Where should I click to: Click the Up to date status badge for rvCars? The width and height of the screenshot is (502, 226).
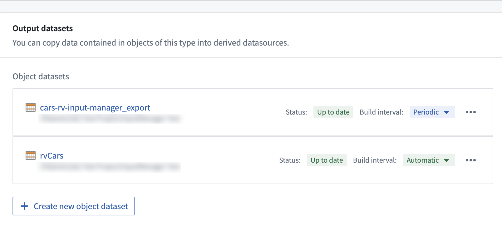coord(327,160)
